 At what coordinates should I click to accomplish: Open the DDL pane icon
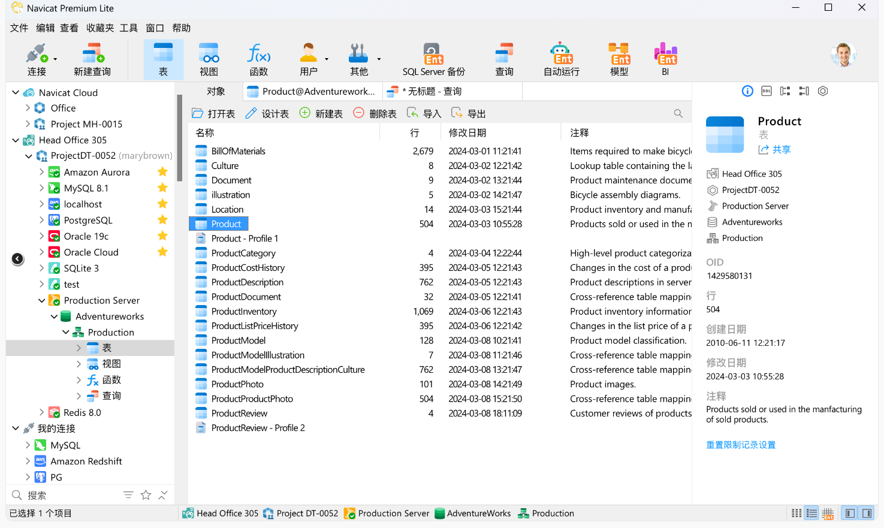(767, 91)
